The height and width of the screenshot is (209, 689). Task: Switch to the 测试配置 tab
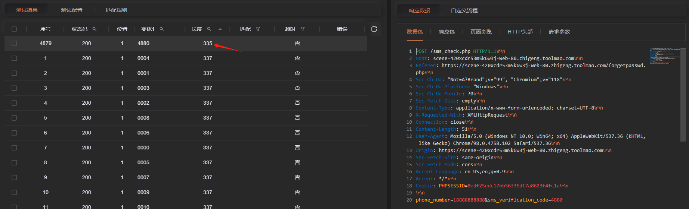pyautogui.click(x=72, y=10)
